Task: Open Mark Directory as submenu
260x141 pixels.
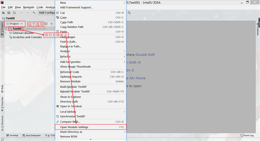Action: (x=91, y=132)
